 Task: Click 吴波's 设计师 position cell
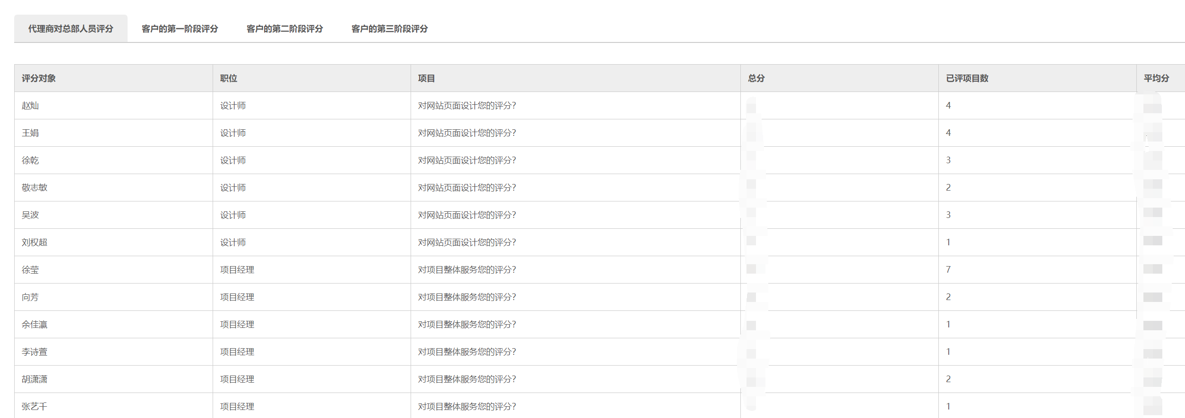click(x=233, y=215)
